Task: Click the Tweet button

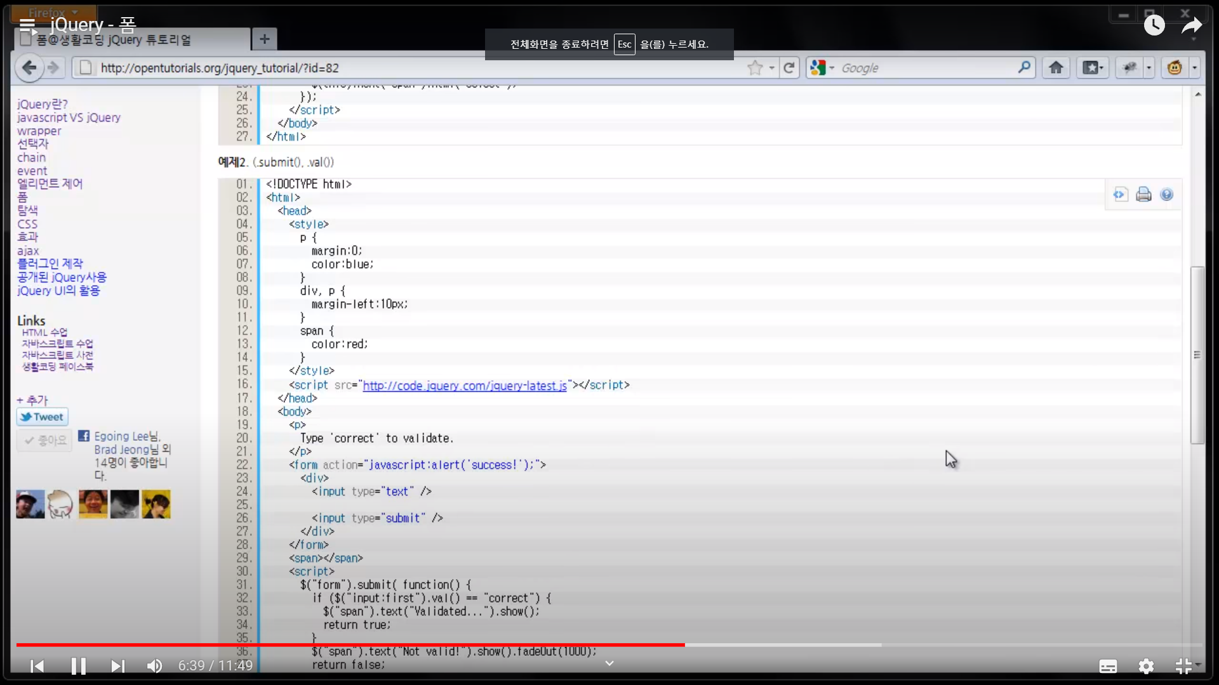Action: pos(42,417)
